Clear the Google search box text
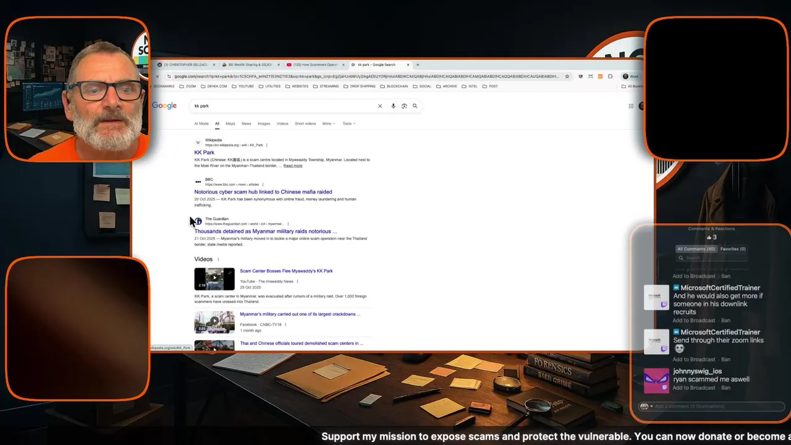Viewport: 791px width, 445px height. point(380,106)
